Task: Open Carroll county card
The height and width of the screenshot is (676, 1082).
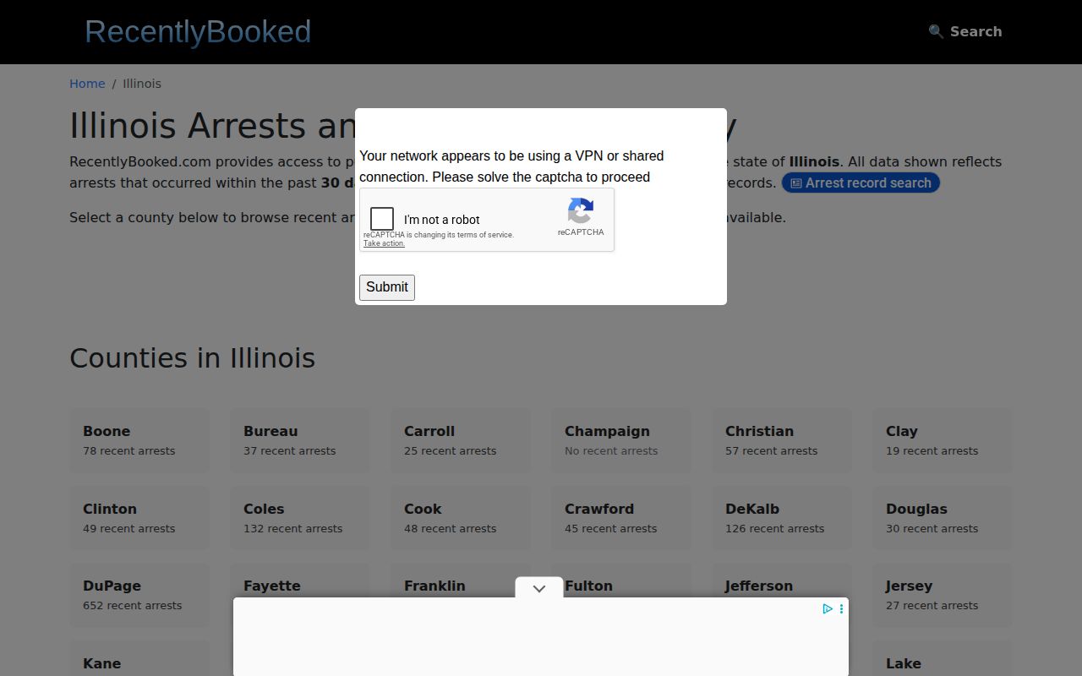Action: (461, 440)
